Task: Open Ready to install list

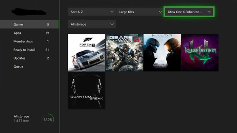Action: [x=29, y=50]
